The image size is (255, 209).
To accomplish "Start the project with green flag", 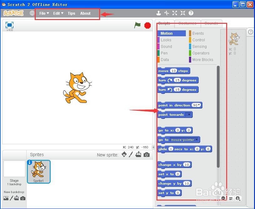I will coord(137,25).
